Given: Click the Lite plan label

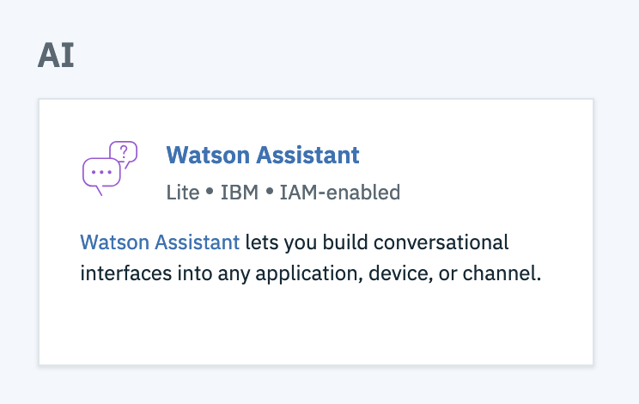Looking at the screenshot, I should 183,193.
